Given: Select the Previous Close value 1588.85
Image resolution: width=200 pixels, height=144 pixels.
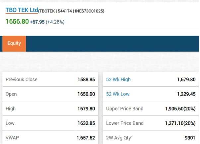Looking at the screenshot, I should 86,80.
